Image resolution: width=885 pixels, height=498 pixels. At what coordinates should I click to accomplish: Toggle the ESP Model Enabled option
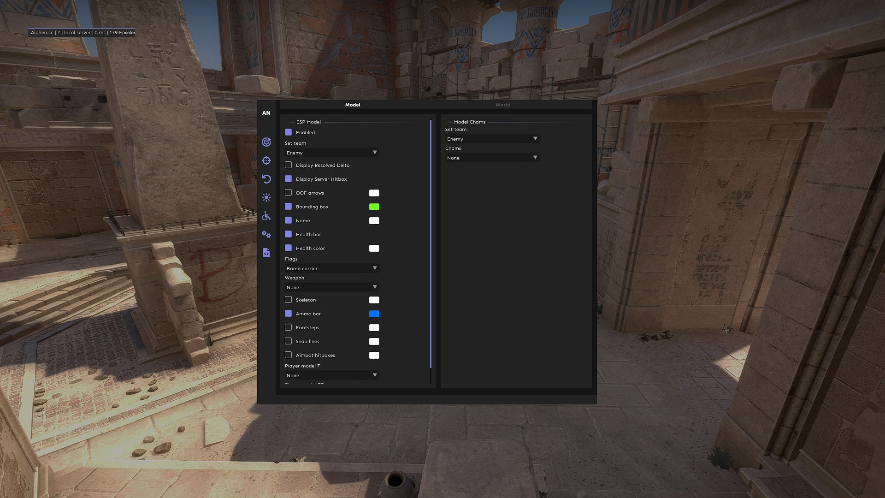289,132
